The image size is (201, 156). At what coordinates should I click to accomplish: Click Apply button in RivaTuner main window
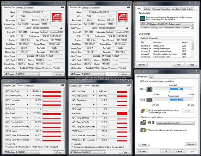click(192, 65)
